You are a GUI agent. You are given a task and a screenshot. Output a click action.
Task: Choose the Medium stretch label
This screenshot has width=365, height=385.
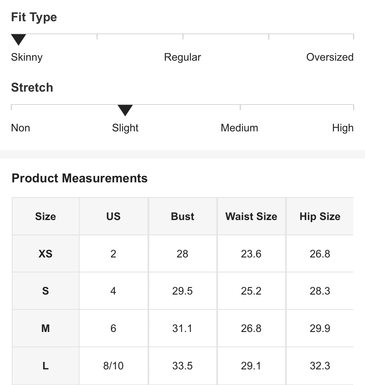coord(240,128)
